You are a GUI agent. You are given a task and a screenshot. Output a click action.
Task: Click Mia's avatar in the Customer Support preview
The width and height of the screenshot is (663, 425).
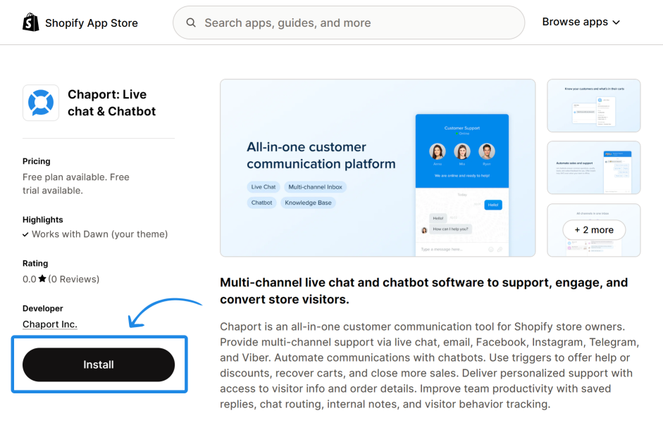(461, 151)
